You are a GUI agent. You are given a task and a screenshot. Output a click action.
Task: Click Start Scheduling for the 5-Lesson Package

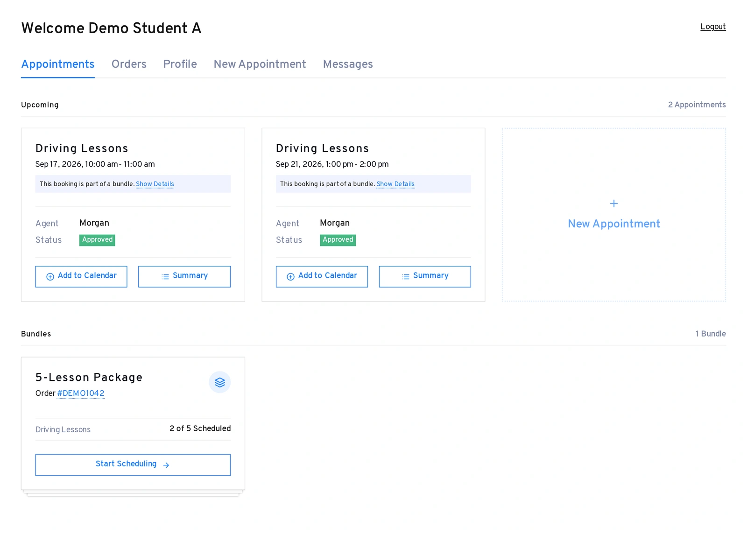click(133, 465)
